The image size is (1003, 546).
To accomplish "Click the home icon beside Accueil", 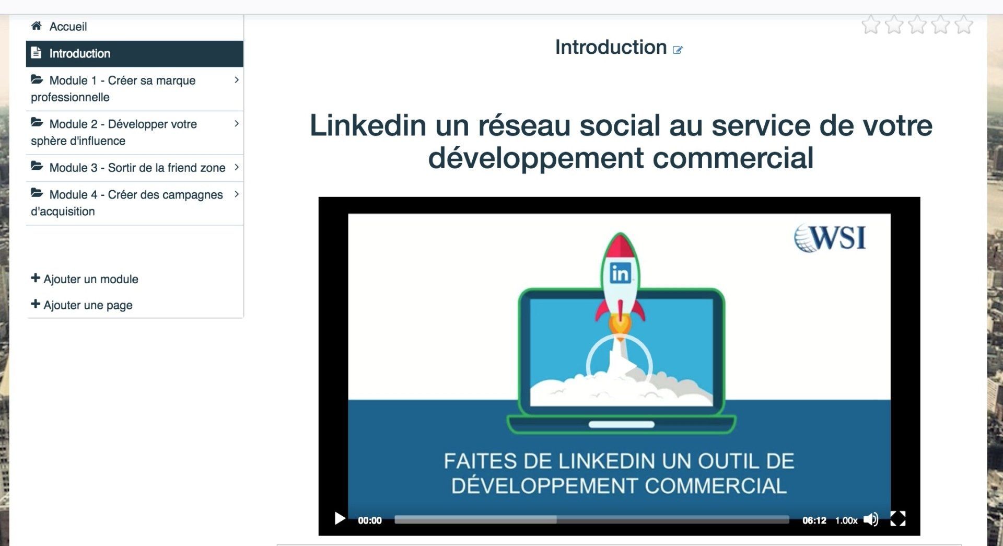I will click(x=36, y=26).
